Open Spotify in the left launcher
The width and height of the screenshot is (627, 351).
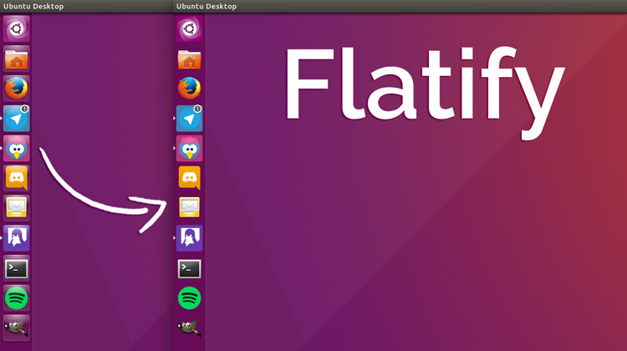17,298
